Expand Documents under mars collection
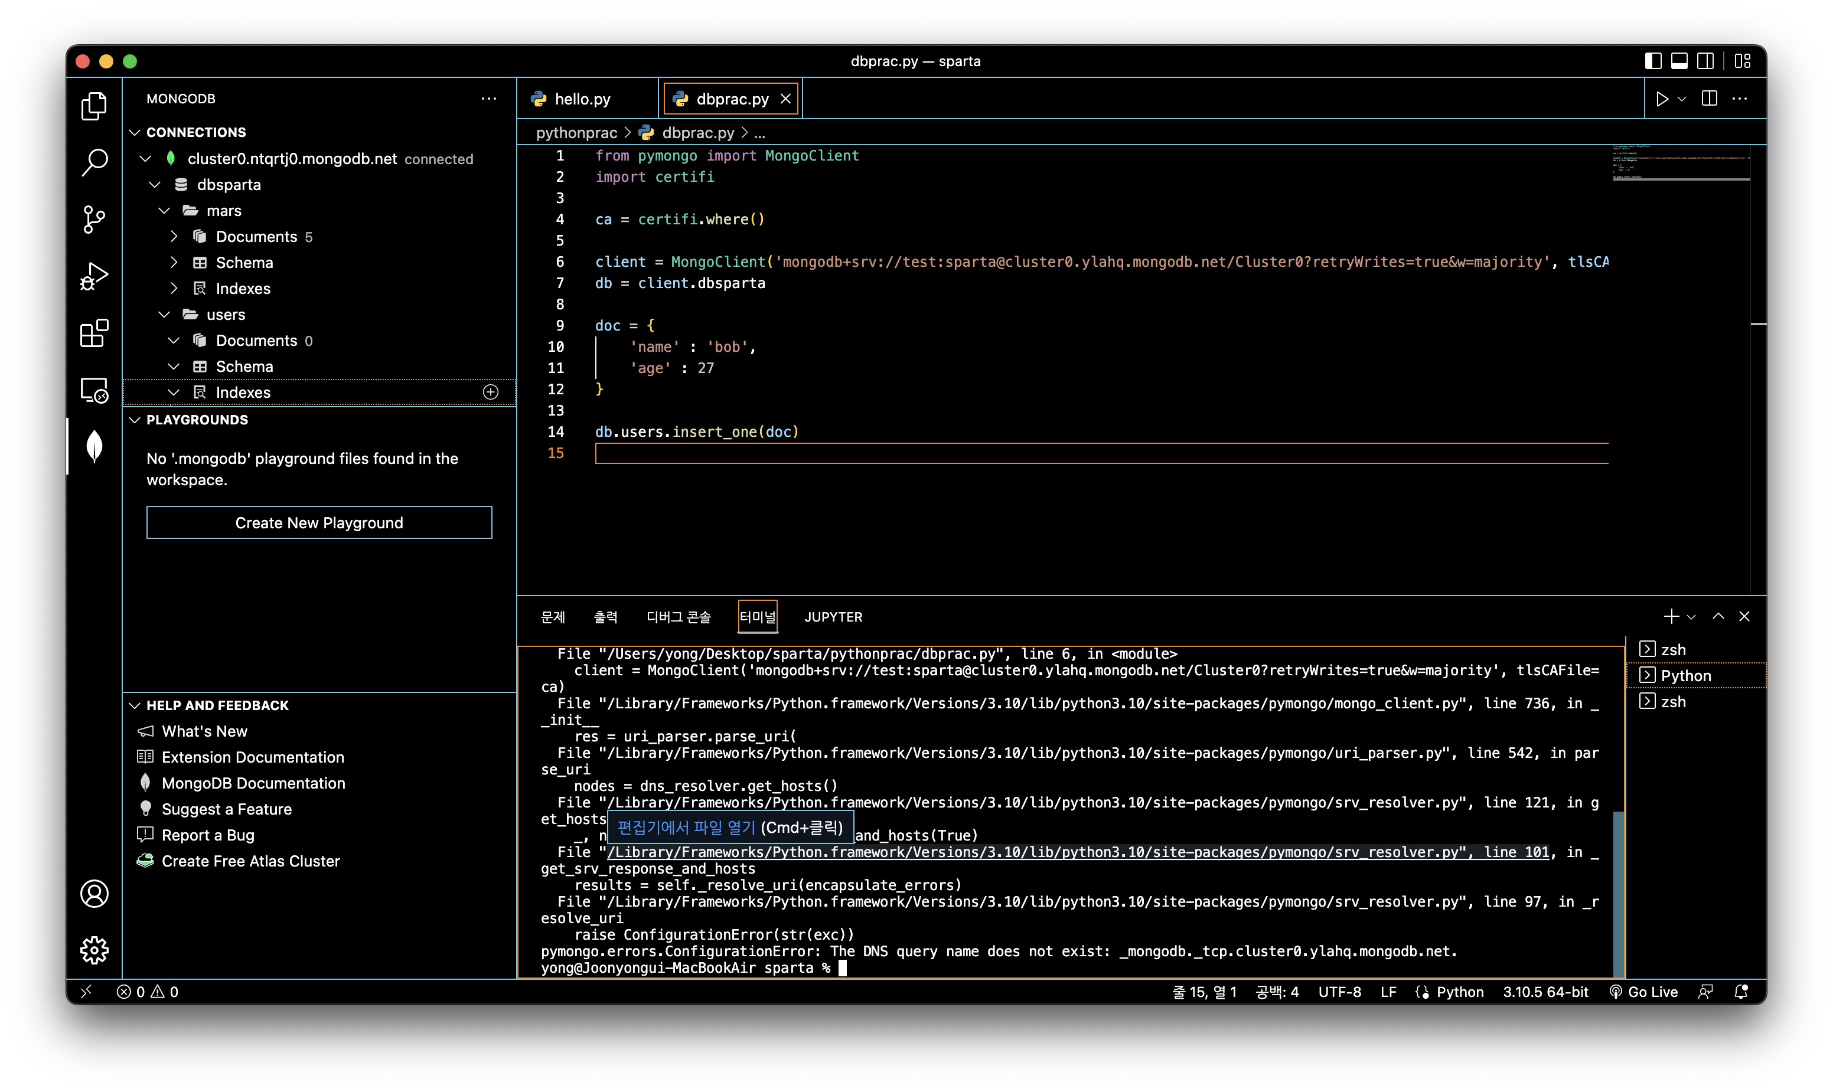The width and height of the screenshot is (1833, 1092). (x=174, y=237)
